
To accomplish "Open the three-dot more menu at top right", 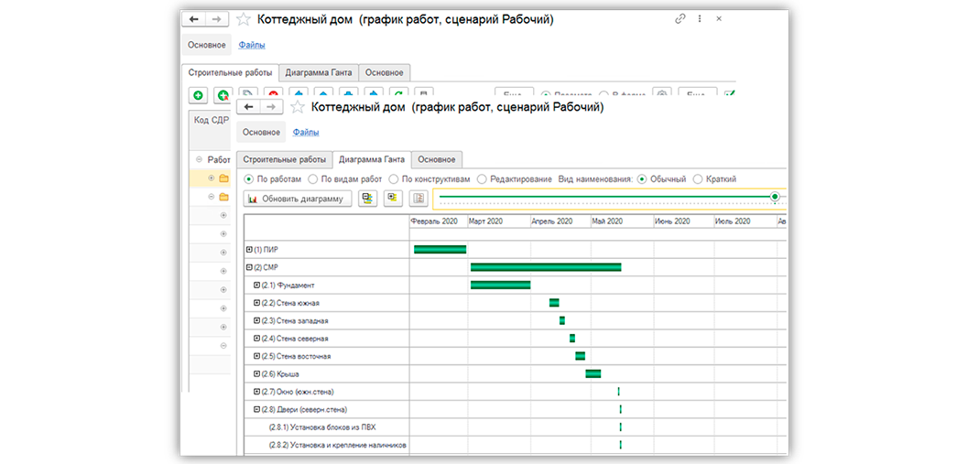I will (x=700, y=19).
